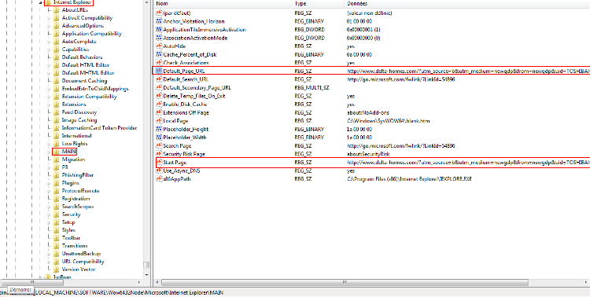Viewport: 590px width, 297px height.
Task: Click the Use_Async_DNS value icon
Action: [x=158, y=170]
